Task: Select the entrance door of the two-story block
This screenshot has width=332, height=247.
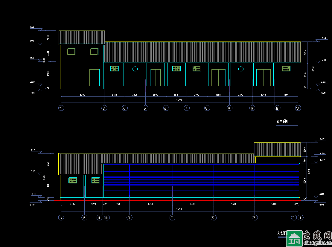Action: coord(94,77)
